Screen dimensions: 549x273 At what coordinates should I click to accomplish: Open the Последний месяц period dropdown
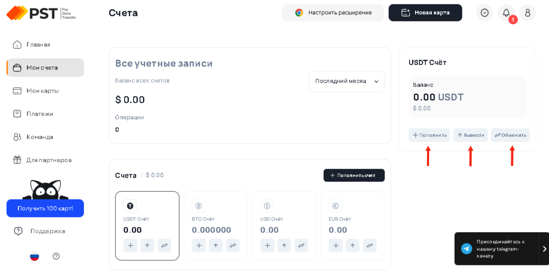(x=347, y=81)
